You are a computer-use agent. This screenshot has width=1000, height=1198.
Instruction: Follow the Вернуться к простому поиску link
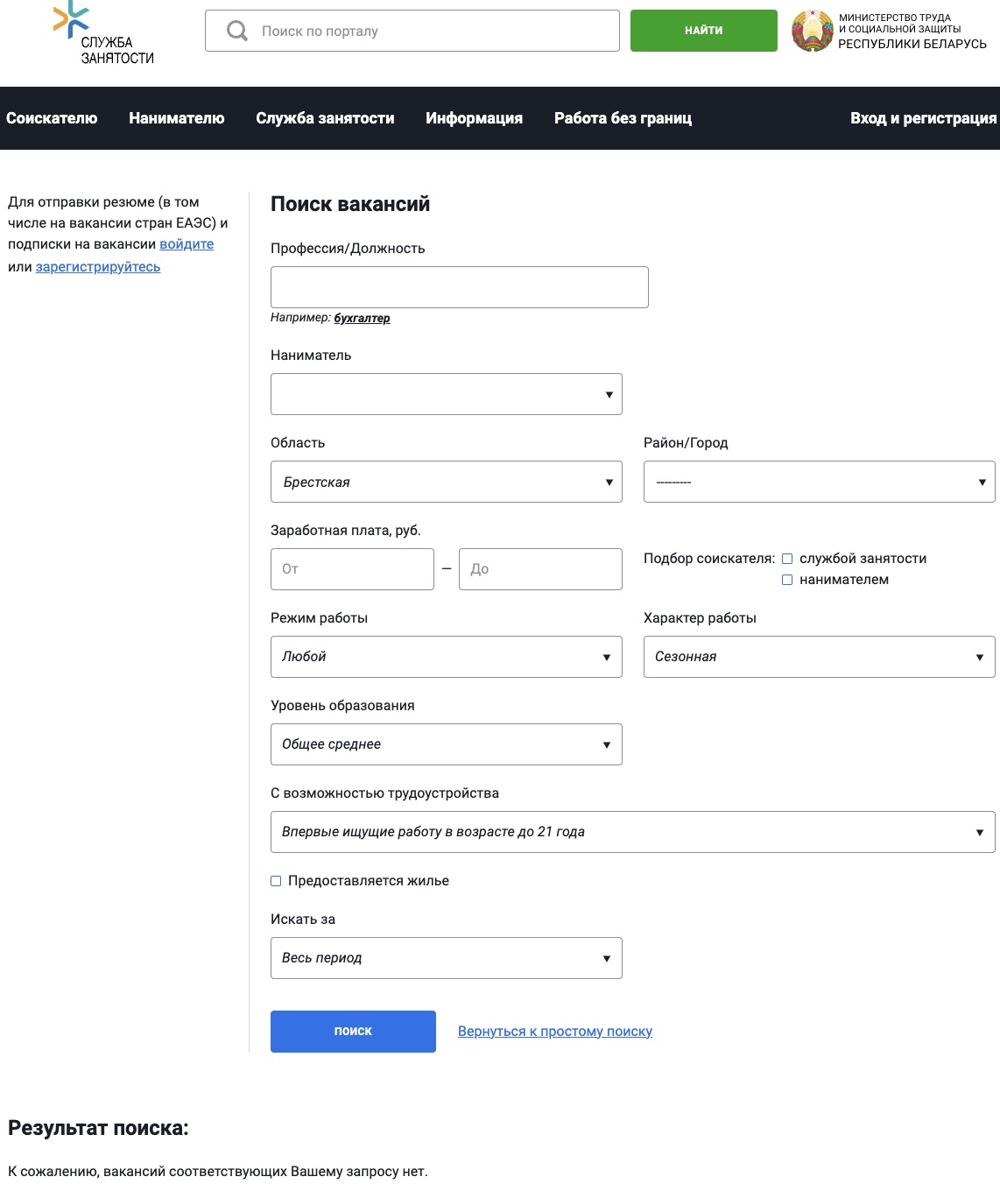point(554,1032)
